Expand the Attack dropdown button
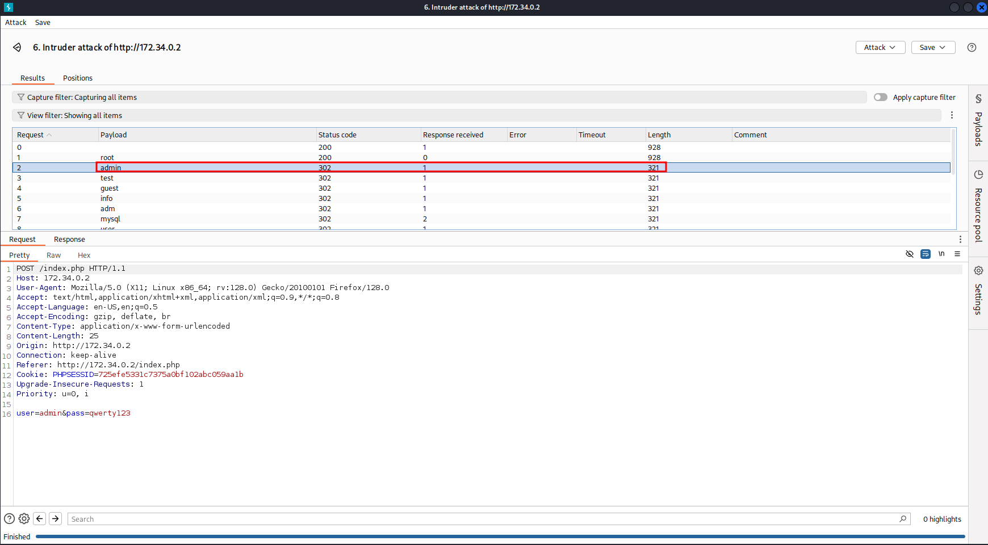Viewport: 988px width, 545px height. click(x=880, y=48)
